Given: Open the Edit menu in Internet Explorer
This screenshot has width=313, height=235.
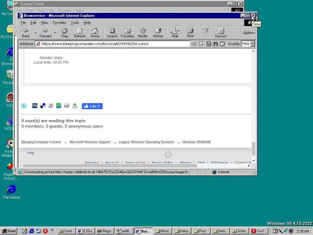Looking at the screenshot, I should point(33,23).
